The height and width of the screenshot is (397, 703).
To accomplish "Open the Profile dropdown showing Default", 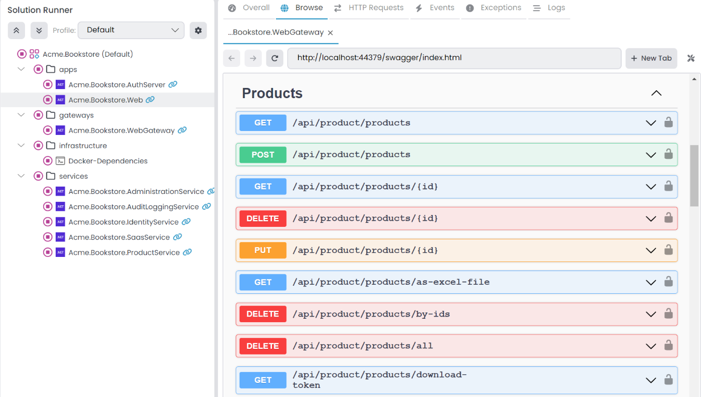I will 131,30.
